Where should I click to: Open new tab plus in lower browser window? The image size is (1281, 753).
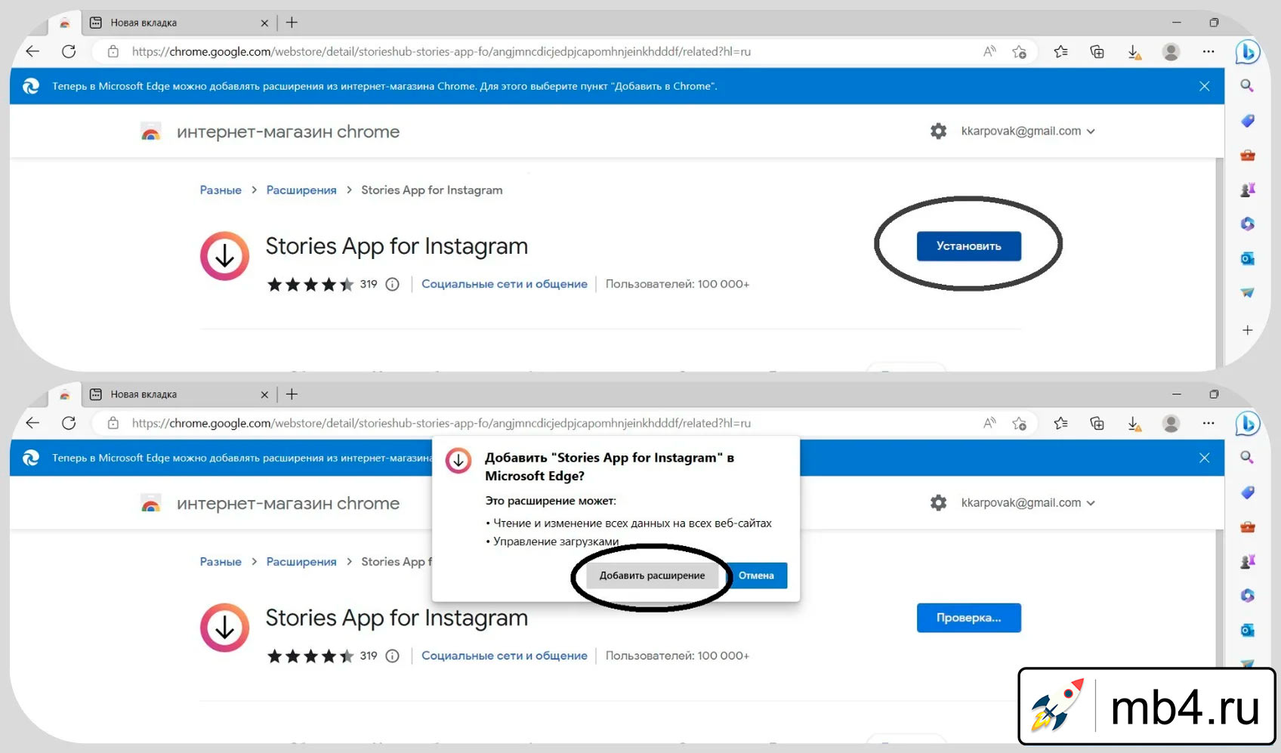tap(292, 394)
